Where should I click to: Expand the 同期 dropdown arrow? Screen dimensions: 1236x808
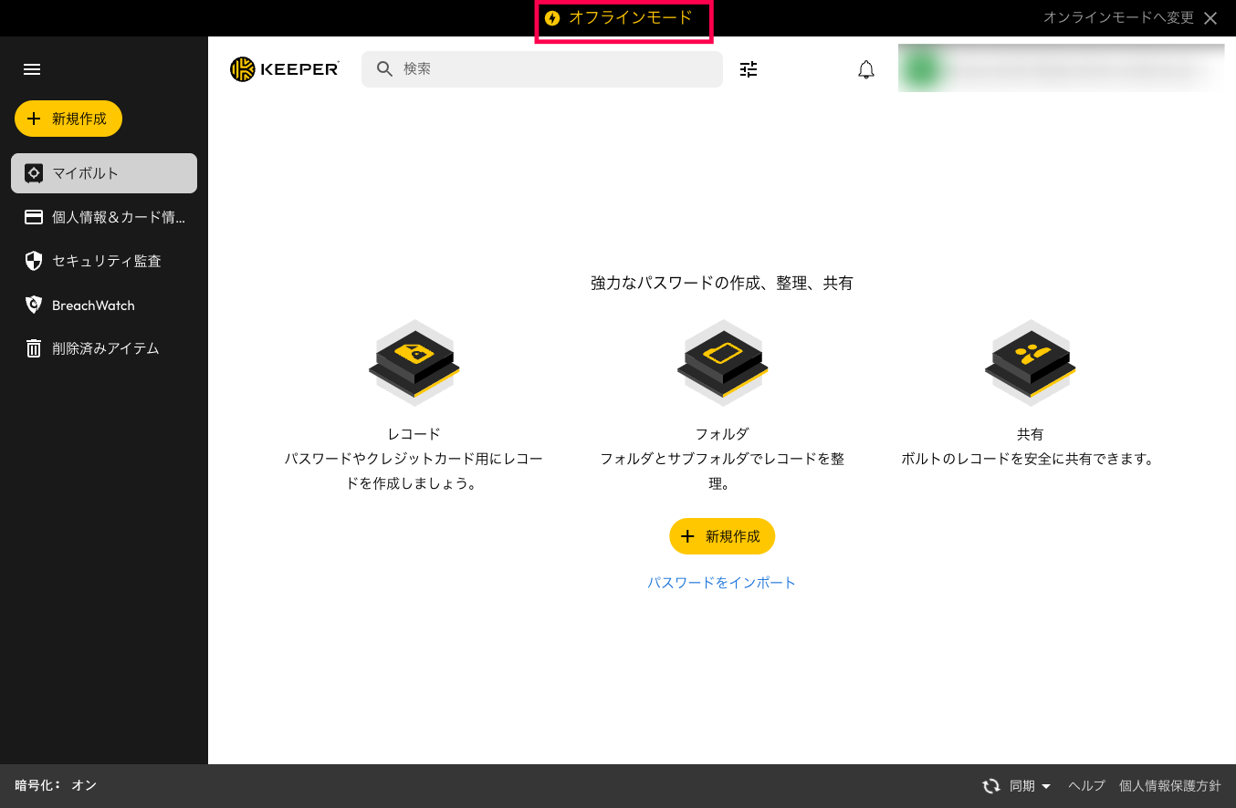[x=1046, y=786]
